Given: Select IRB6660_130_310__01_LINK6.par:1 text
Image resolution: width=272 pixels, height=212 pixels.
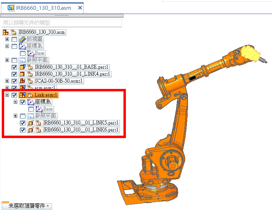Looking at the screenshot, I should click(x=81, y=130).
